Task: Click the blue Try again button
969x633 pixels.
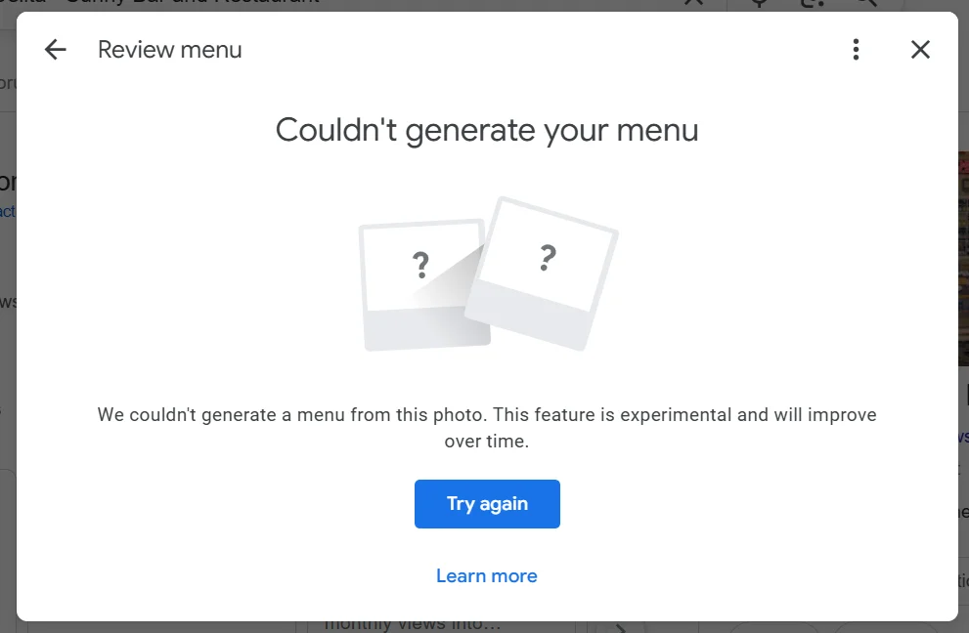Action: coord(487,504)
